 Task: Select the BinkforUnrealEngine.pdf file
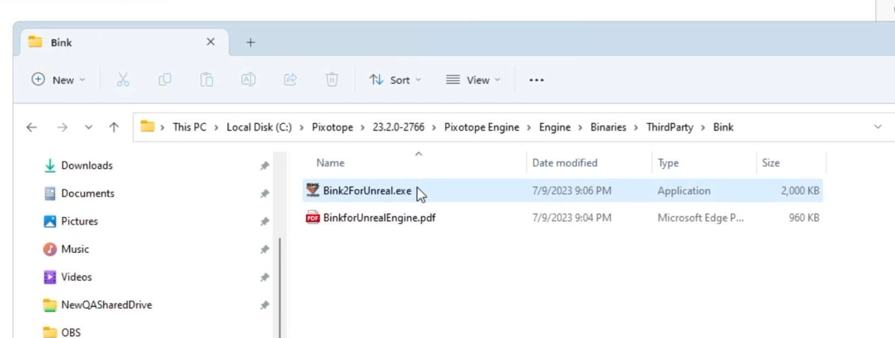[379, 218]
